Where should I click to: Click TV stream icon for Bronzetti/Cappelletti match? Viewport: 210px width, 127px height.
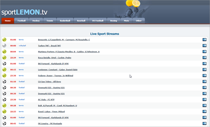(204, 40)
